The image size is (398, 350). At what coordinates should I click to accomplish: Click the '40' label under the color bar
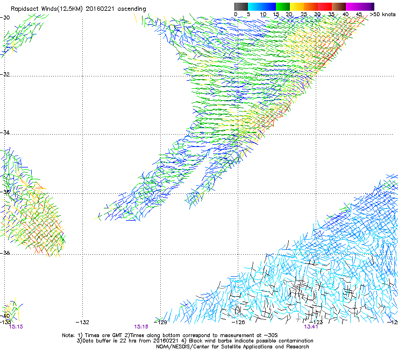tap(345, 15)
